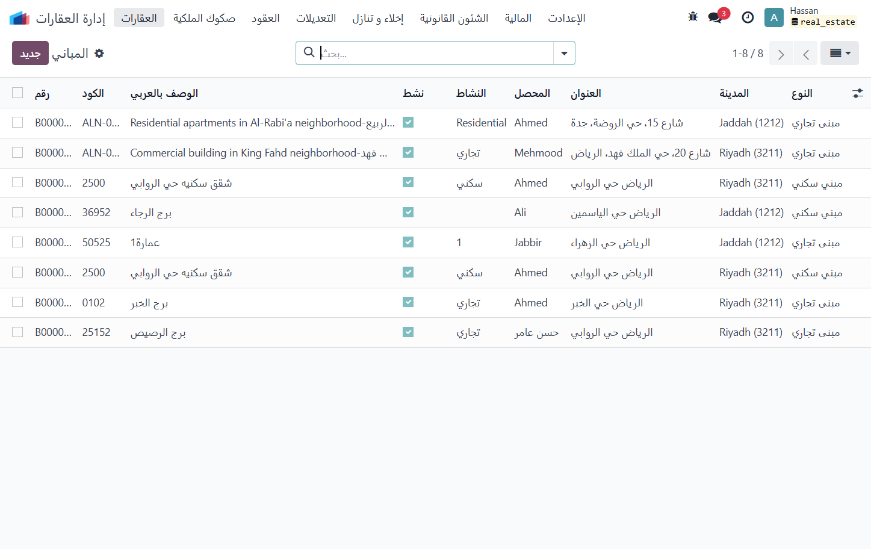This screenshot has width=871, height=549.
Task: Open the التعديلات menu
Action: 316,18
